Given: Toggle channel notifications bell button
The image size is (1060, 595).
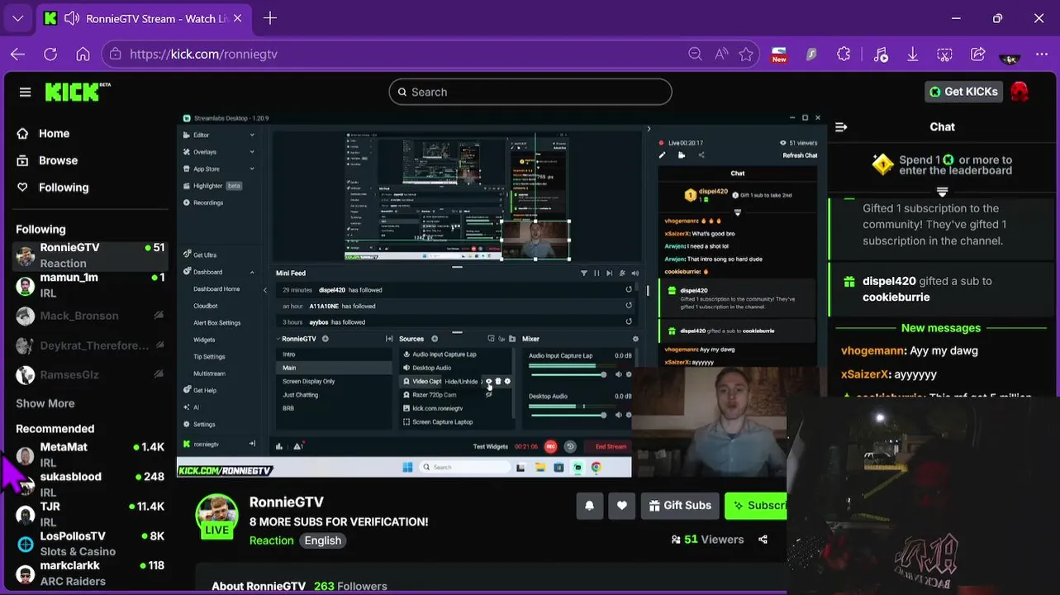Looking at the screenshot, I should click(x=589, y=506).
